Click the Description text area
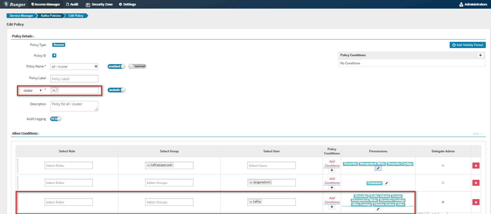The height and width of the screenshot is (214, 491). tap(74, 106)
